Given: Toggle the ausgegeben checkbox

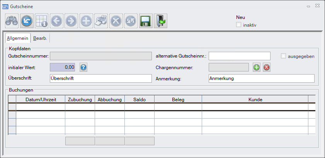Looking at the screenshot, I should coord(284,56).
